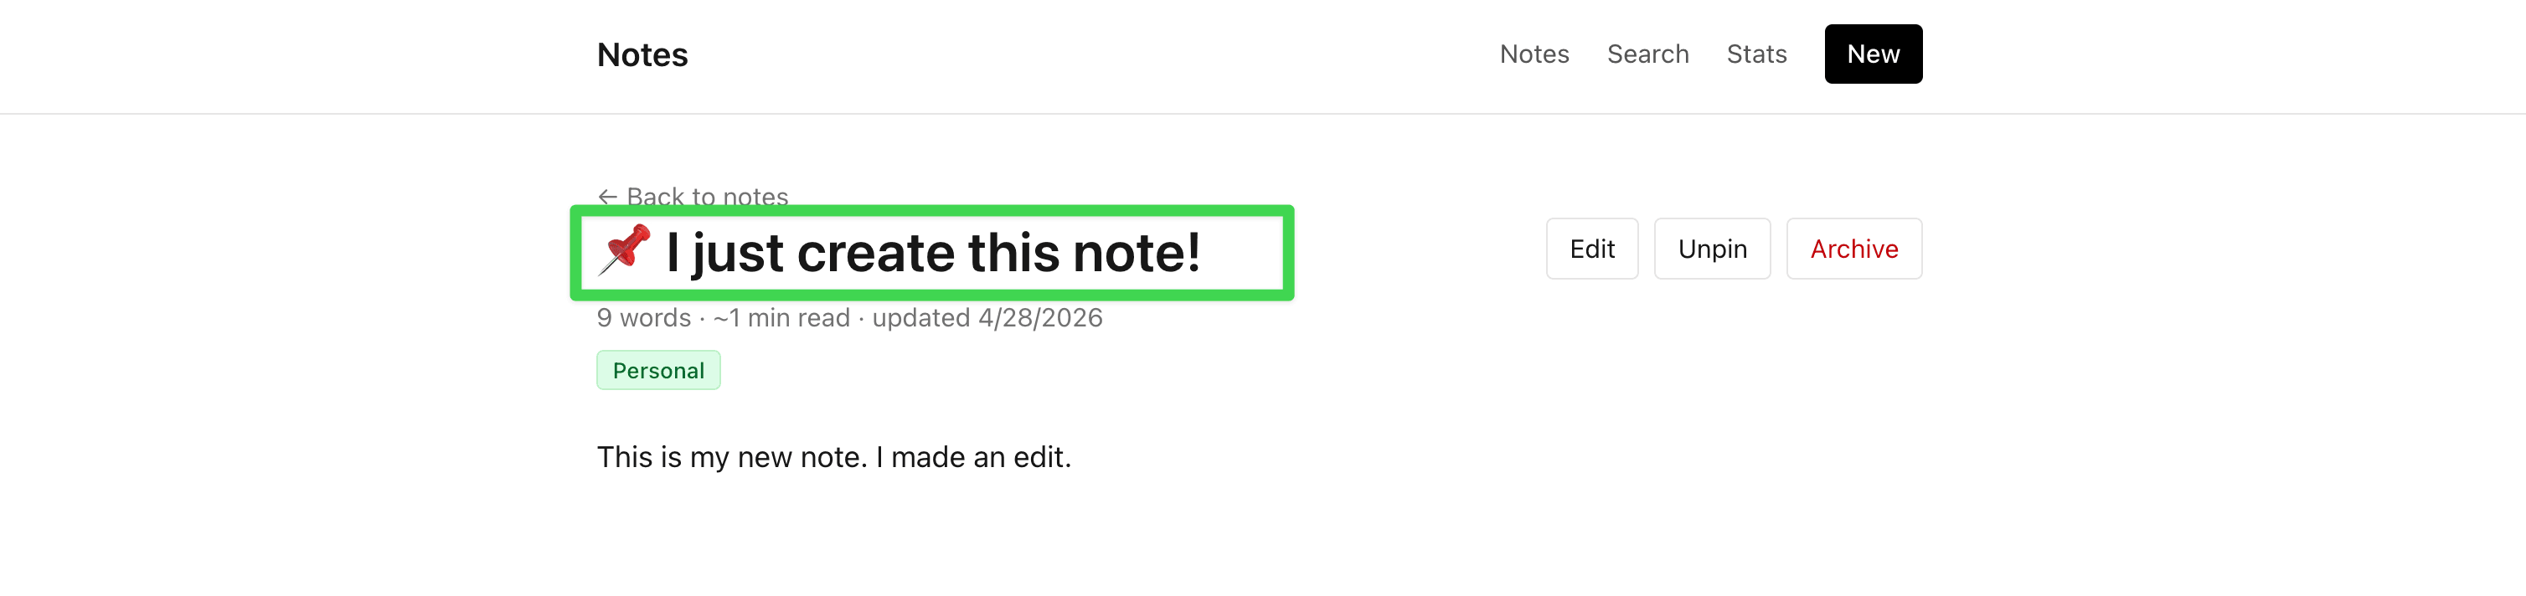Unpin this note
The height and width of the screenshot is (596, 2526).
[x=1712, y=249]
